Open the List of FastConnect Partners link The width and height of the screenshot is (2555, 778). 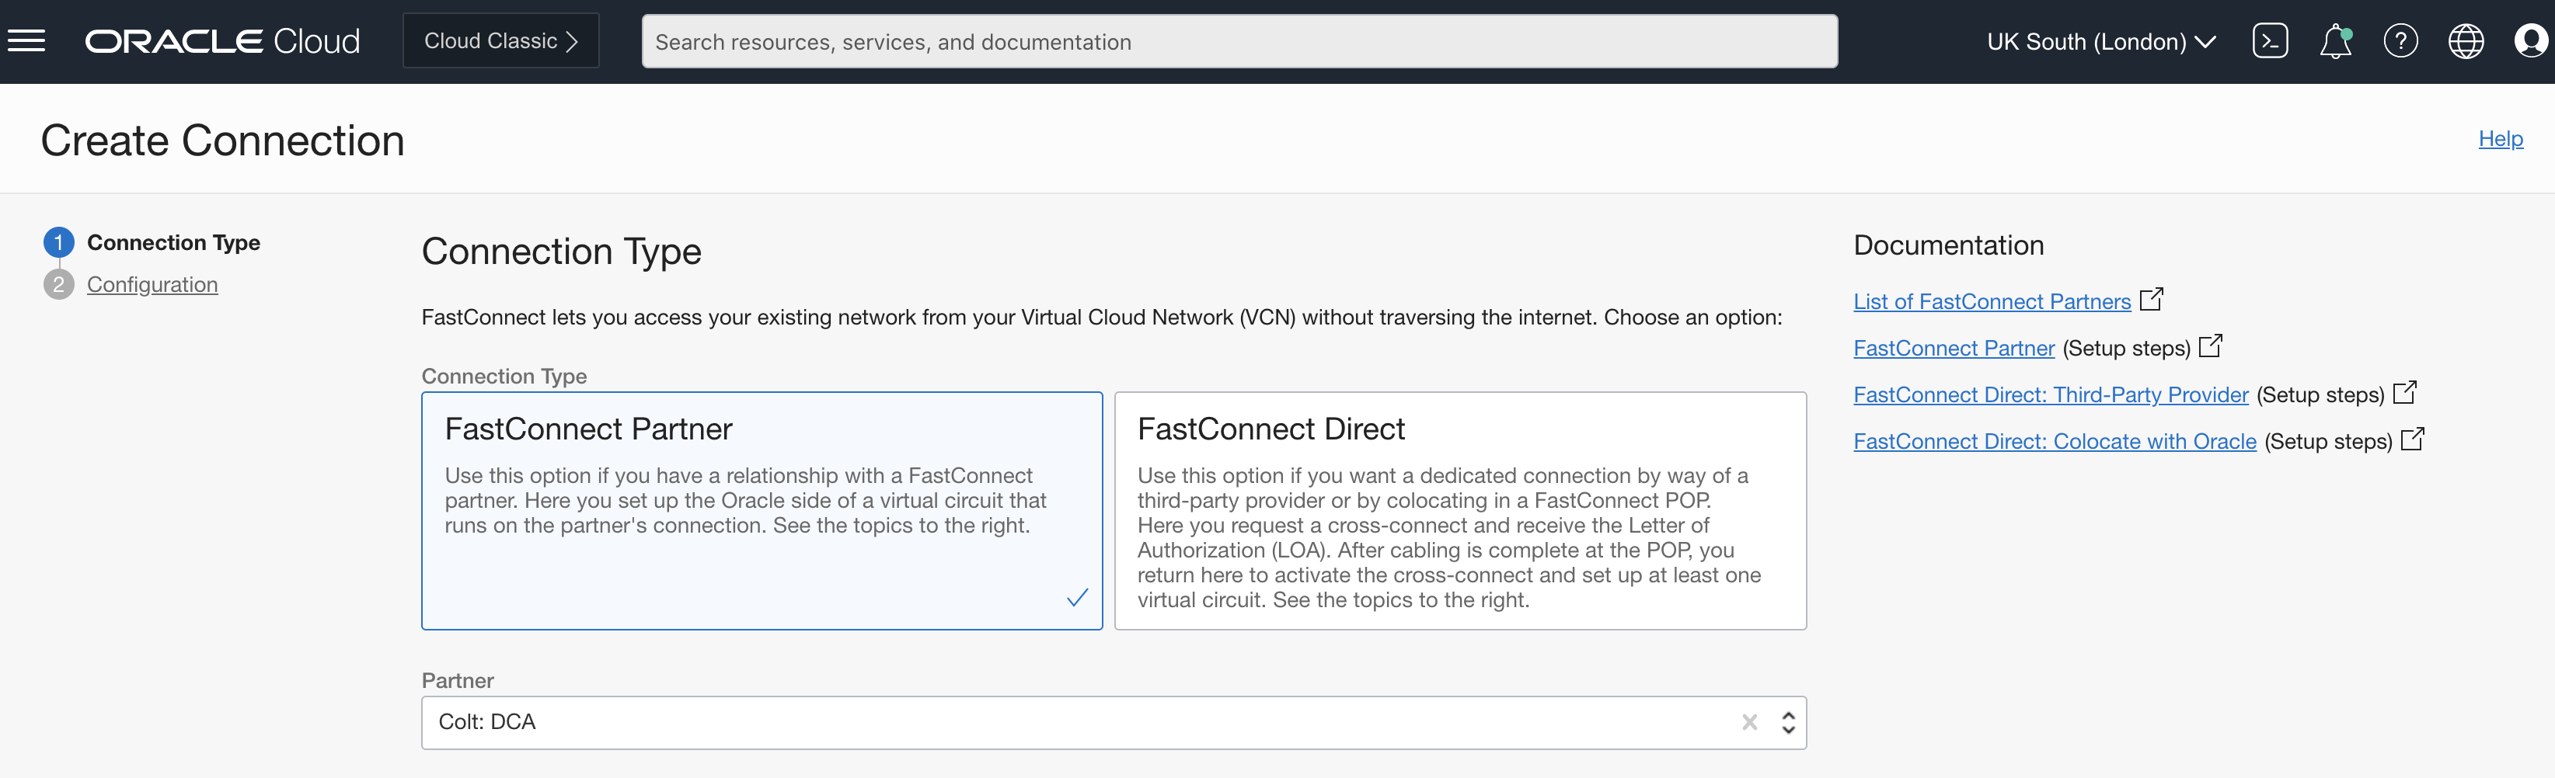[x=1991, y=301]
